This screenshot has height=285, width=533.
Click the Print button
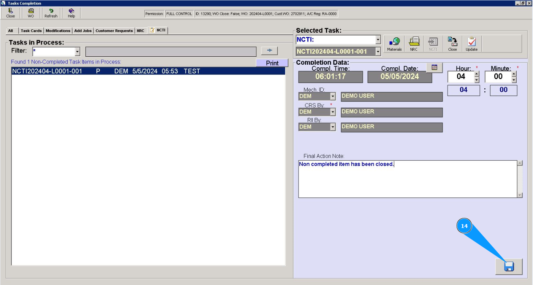click(x=272, y=63)
